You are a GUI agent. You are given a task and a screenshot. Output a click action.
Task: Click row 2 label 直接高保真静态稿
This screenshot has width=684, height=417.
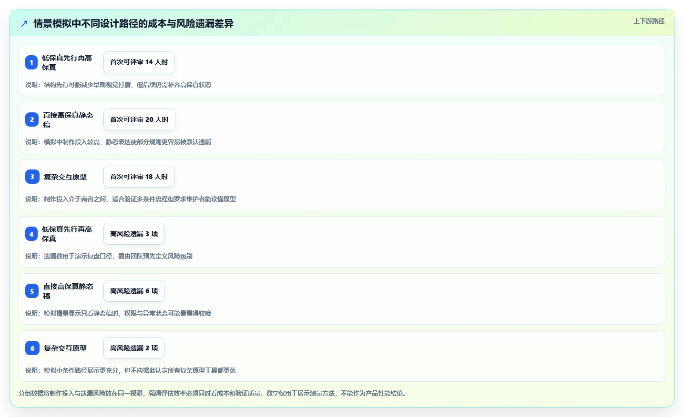(x=68, y=119)
